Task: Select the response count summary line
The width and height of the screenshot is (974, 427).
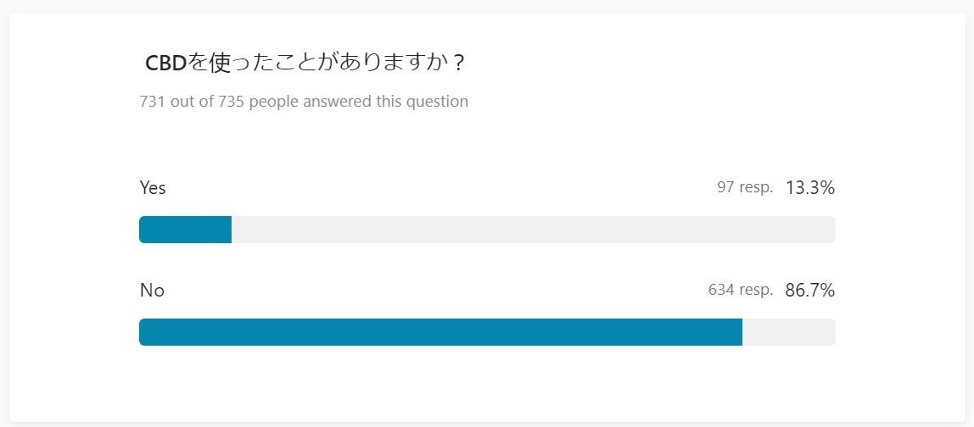Action: point(304,102)
